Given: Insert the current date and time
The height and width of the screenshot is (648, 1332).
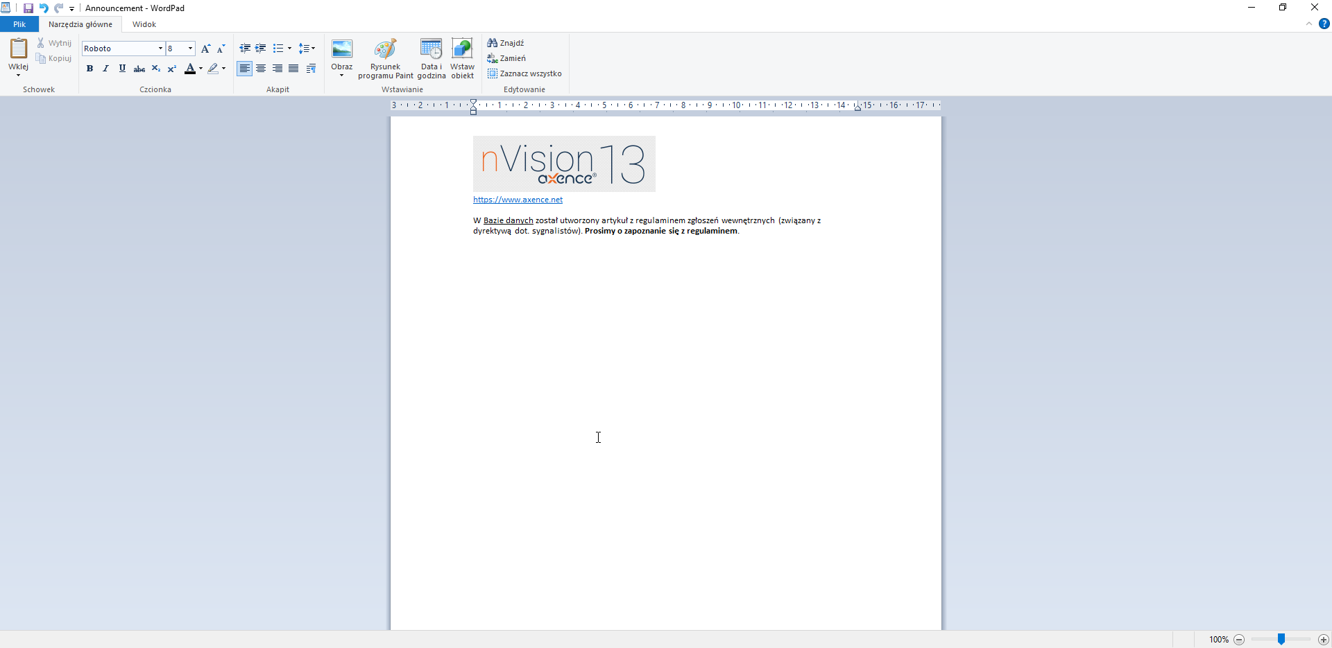Looking at the screenshot, I should pos(431,58).
